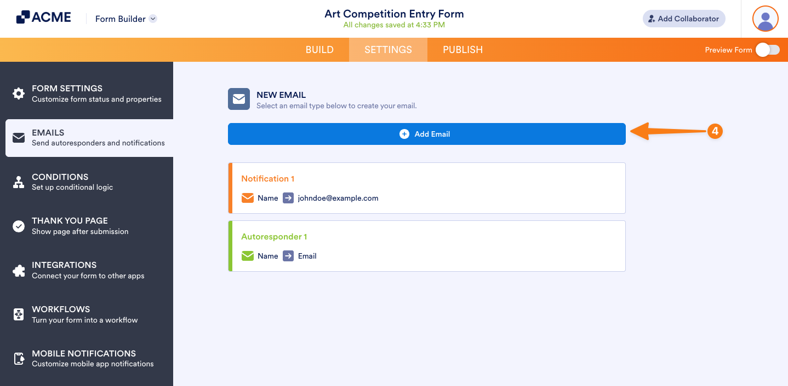The width and height of the screenshot is (788, 386).
Task: Toggle the Preview Form switch
Action: click(x=767, y=50)
